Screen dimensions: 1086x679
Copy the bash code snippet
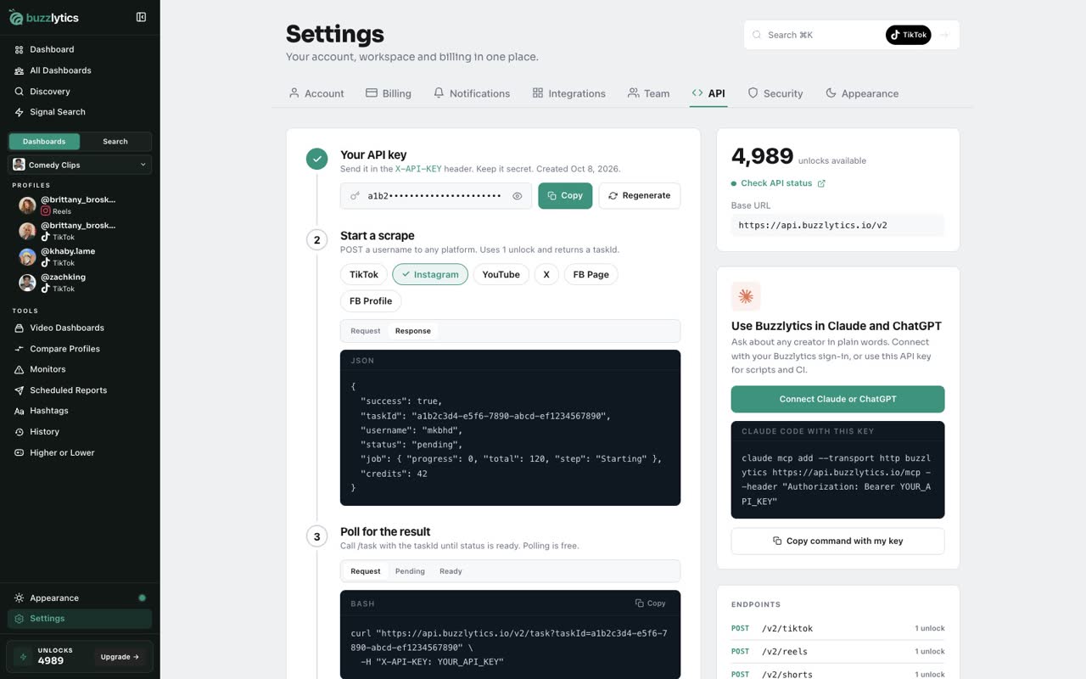point(651,603)
